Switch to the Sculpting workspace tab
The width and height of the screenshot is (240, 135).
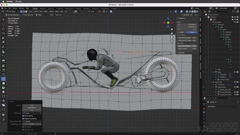point(51,9)
